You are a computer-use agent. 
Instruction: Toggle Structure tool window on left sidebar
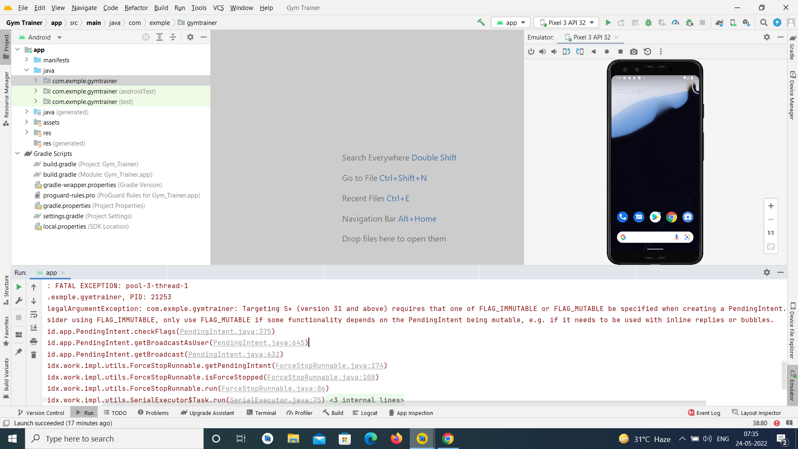[6, 289]
